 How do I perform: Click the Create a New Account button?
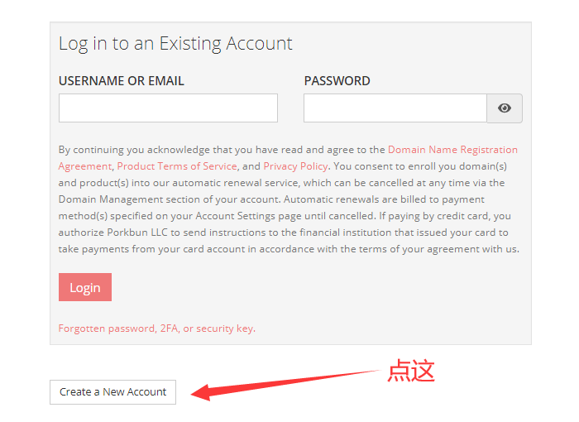tap(113, 391)
